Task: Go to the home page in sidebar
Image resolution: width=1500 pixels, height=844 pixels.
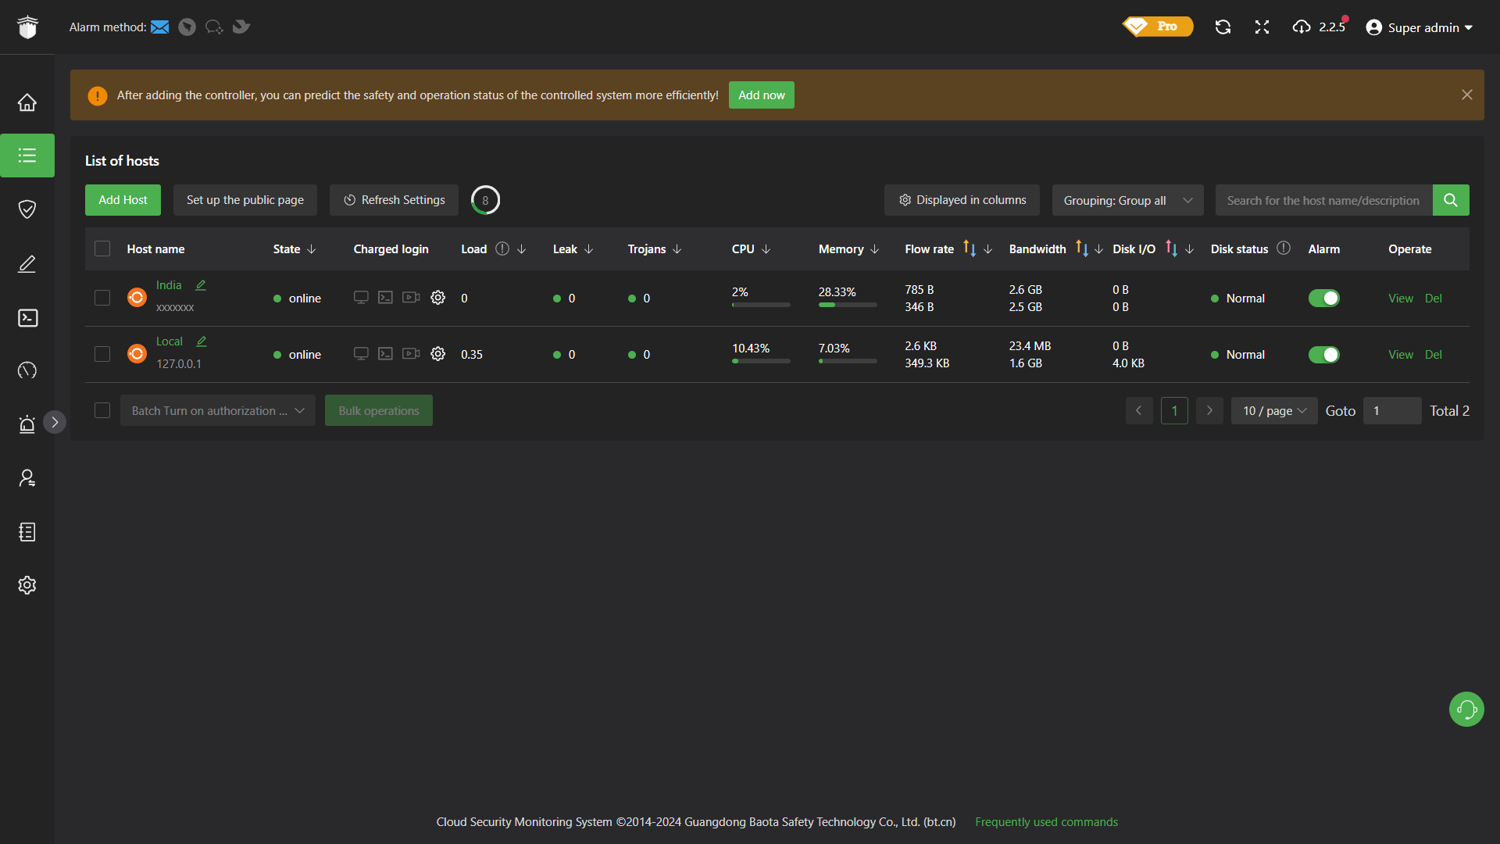Action: [x=27, y=102]
